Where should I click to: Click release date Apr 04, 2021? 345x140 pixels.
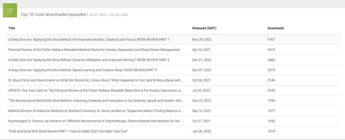pos(201,50)
